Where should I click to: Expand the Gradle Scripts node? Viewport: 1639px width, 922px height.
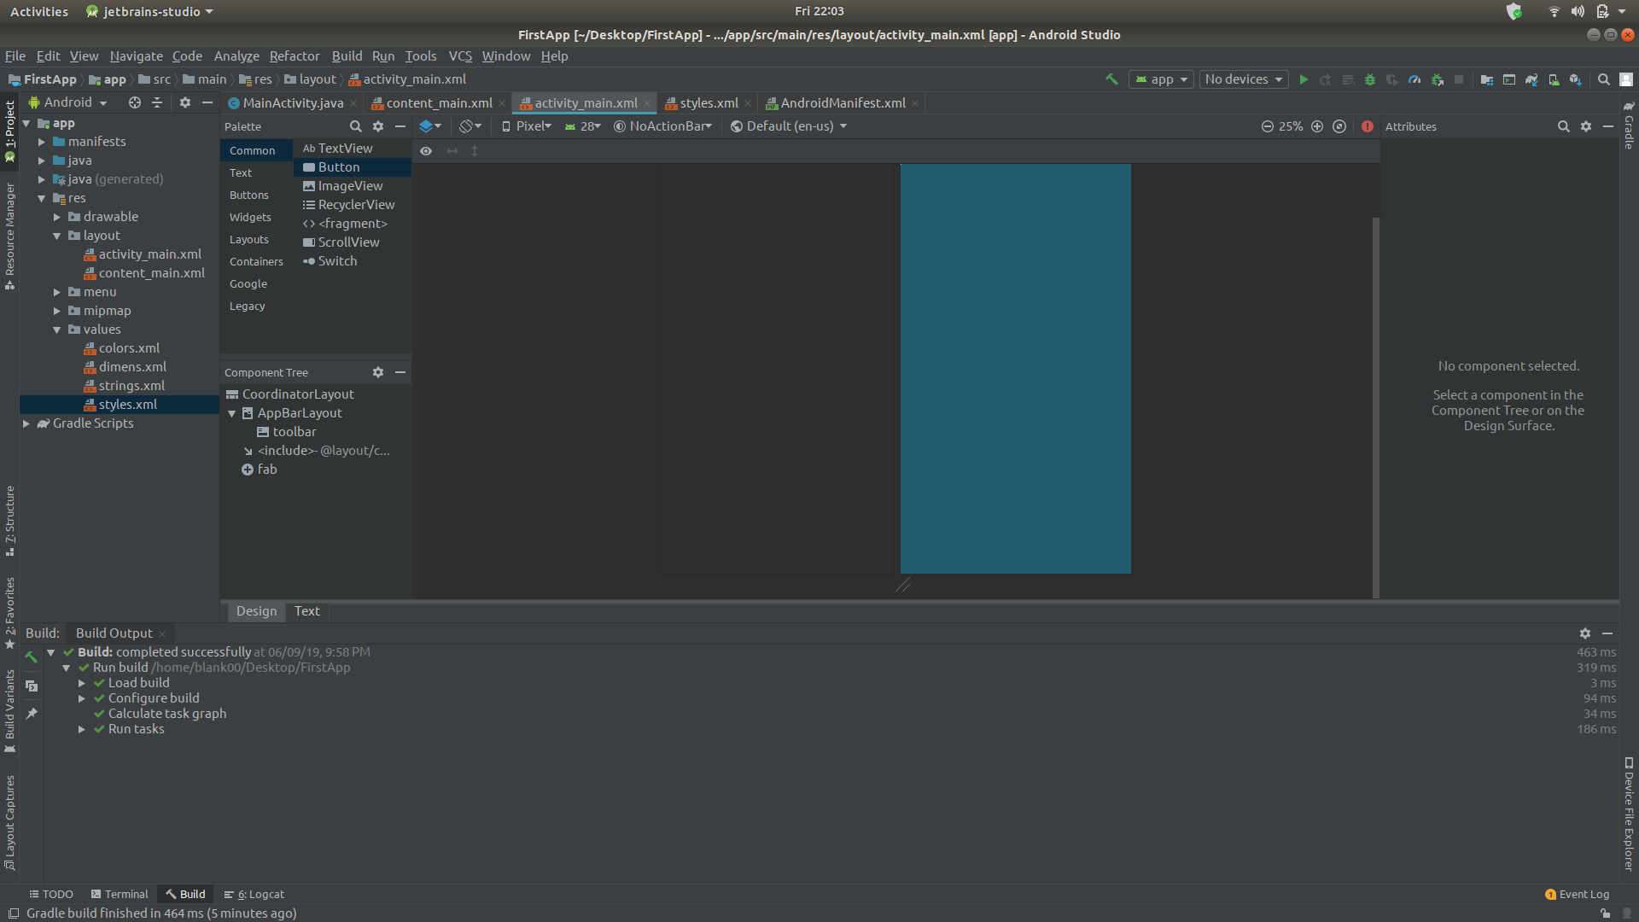tap(26, 423)
